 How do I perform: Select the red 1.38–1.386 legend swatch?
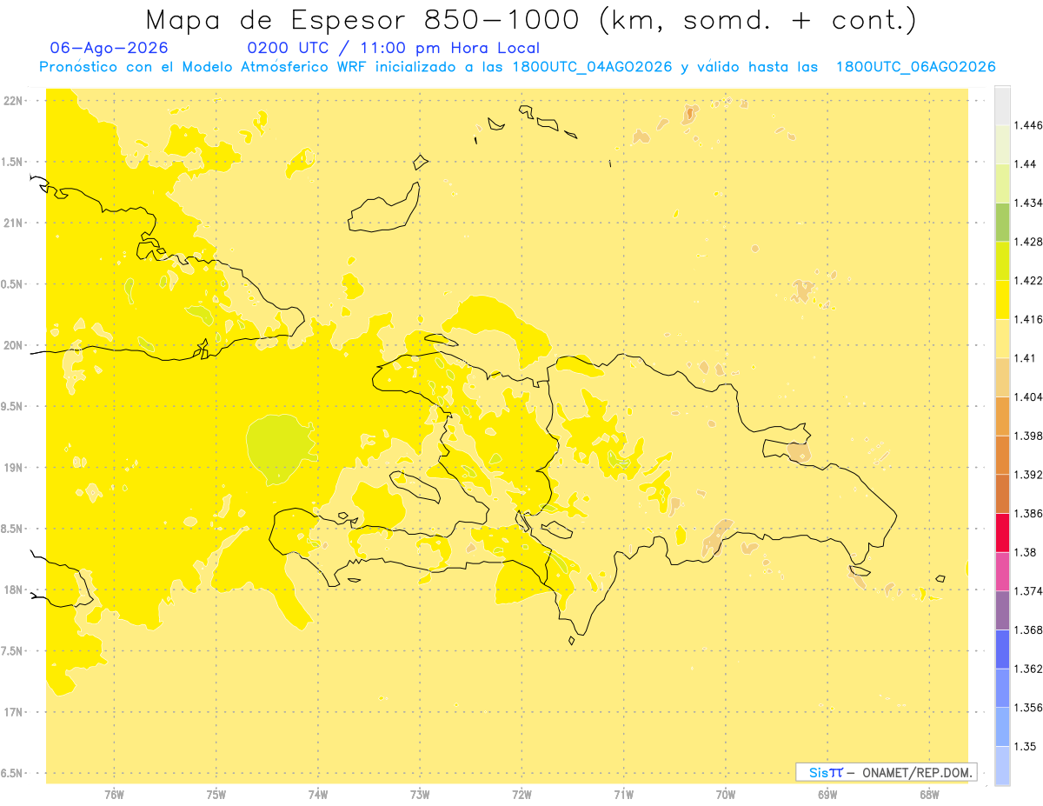coord(1002,532)
